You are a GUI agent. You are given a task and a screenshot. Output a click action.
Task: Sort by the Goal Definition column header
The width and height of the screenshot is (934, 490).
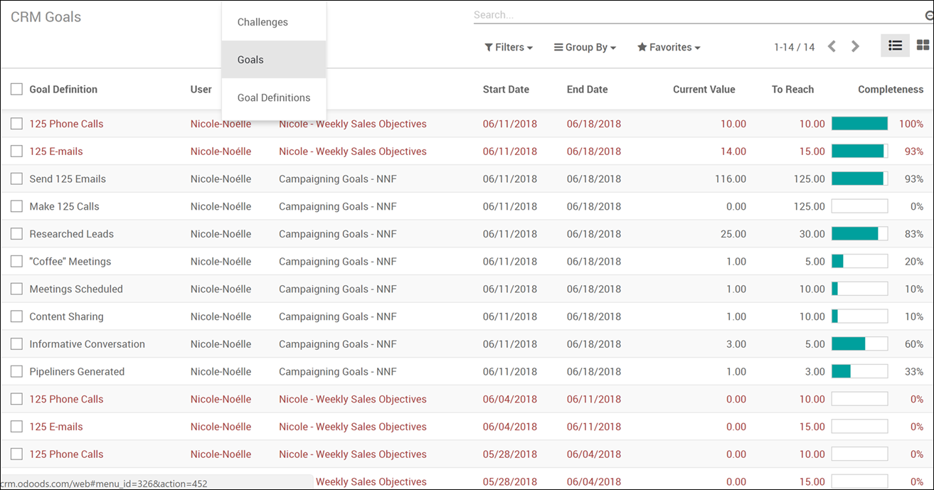pyautogui.click(x=63, y=89)
